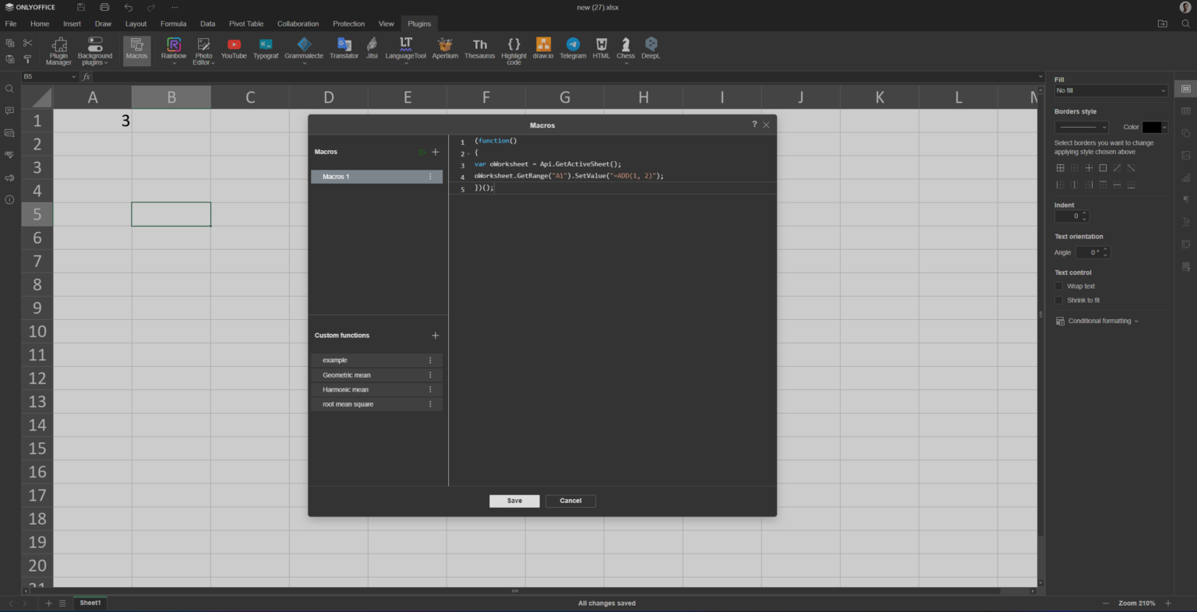
Task: Open the Plugin Manager
Action: (58, 49)
